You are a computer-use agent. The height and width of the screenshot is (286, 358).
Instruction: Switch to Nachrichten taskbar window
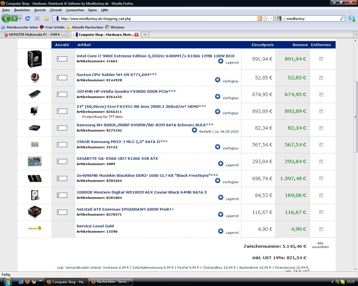point(110,282)
